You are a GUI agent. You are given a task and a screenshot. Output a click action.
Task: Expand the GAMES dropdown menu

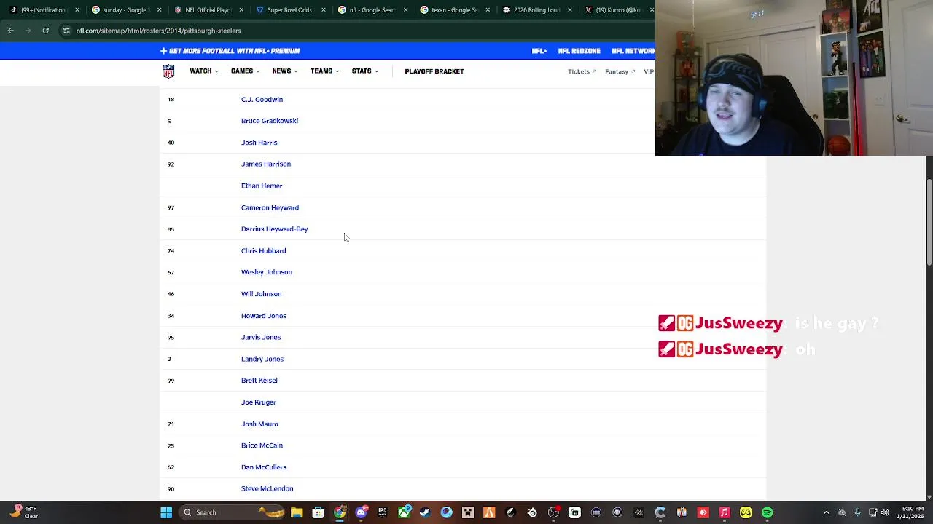(x=245, y=71)
